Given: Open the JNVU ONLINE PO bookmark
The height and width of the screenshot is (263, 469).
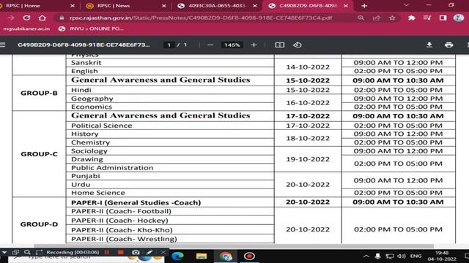Looking at the screenshot, I should tap(91, 28).
